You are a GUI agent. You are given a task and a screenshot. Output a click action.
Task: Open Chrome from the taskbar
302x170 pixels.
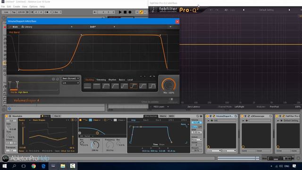(x=34, y=166)
